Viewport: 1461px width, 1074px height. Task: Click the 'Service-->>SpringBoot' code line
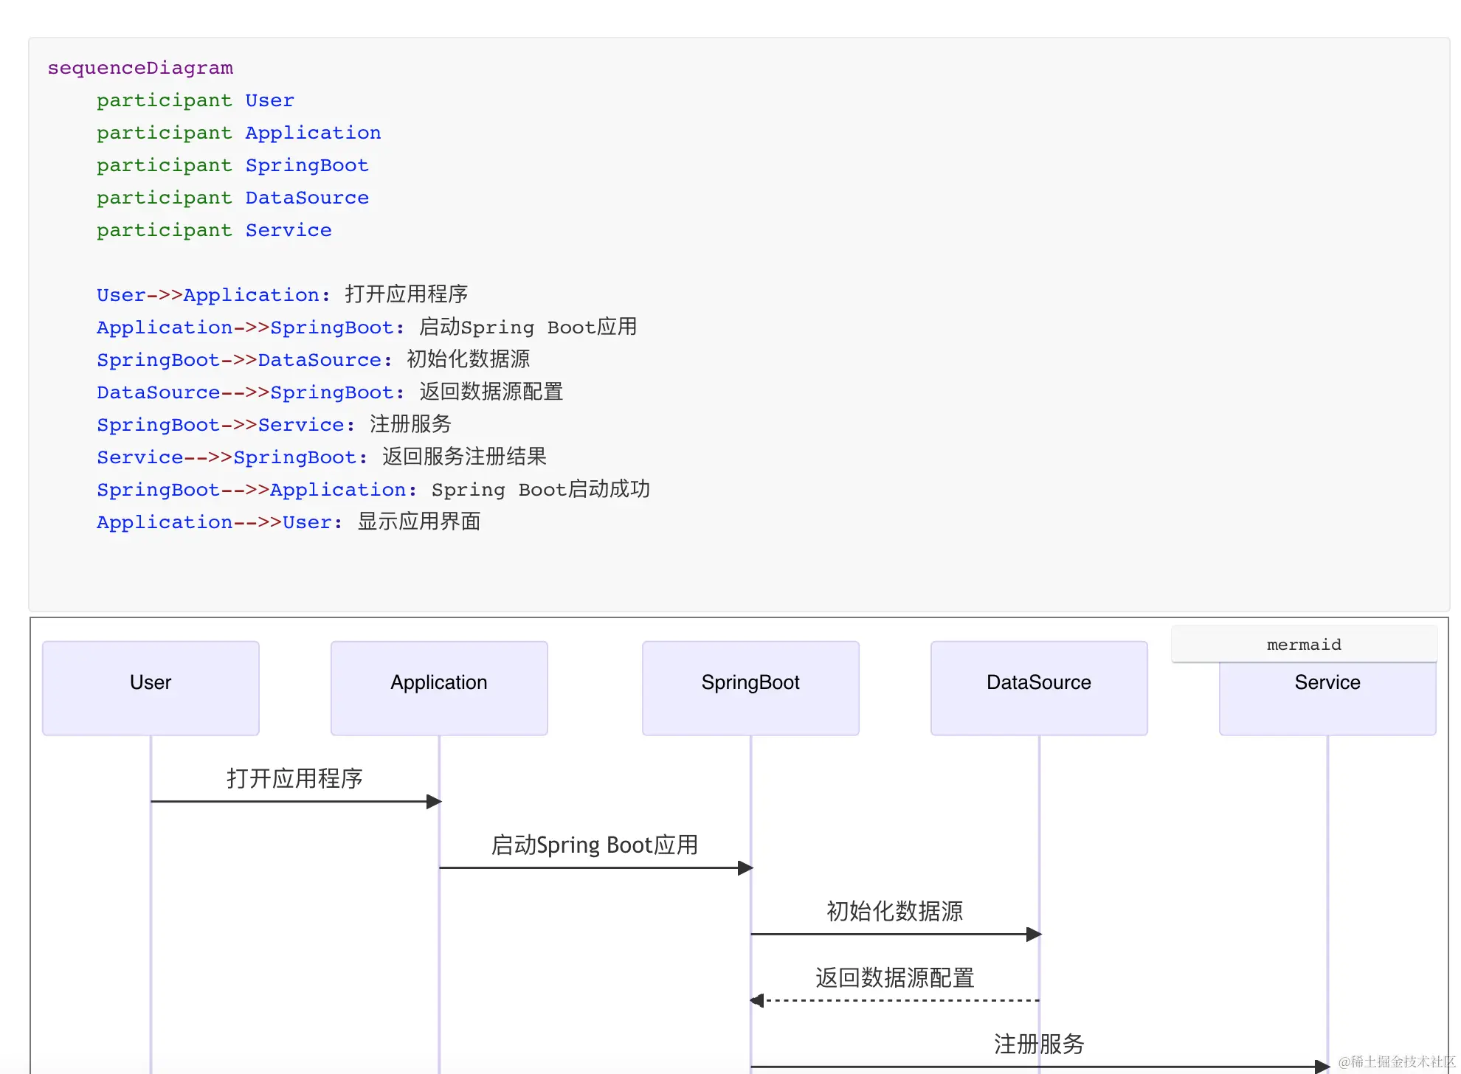pyautogui.click(x=322, y=457)
